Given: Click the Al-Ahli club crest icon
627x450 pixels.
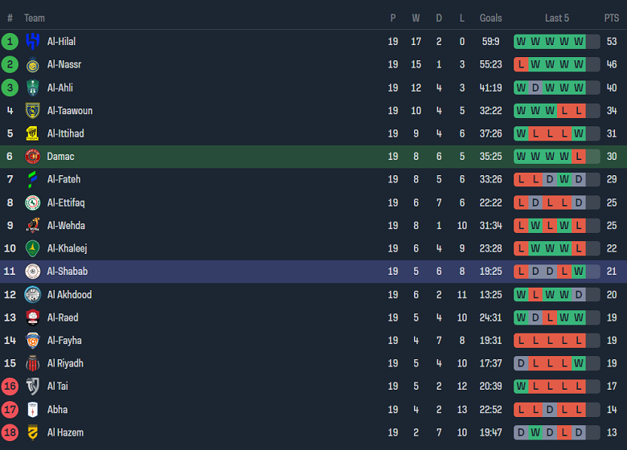Looking at the screenshot, I should (33, 88).
